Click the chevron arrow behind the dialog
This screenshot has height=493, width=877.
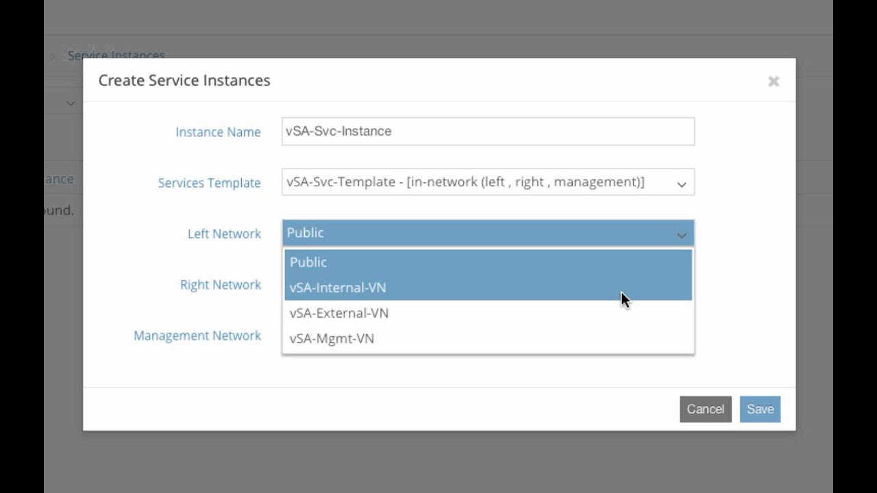(x=71, y=103)
